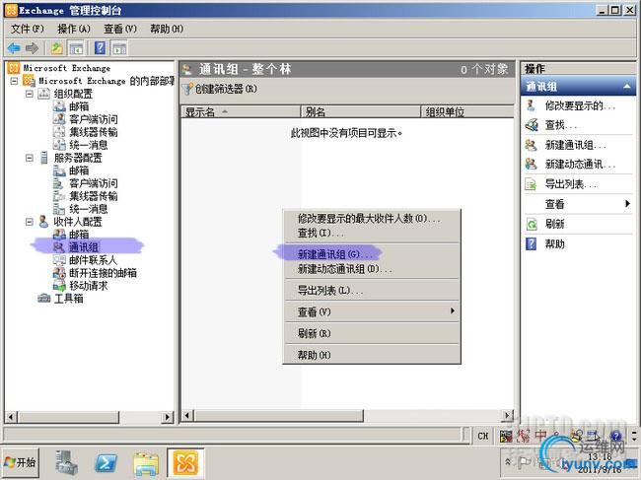Choose 查找(I) in the context menu
The image size is (641, 480).
pos(372,233)
